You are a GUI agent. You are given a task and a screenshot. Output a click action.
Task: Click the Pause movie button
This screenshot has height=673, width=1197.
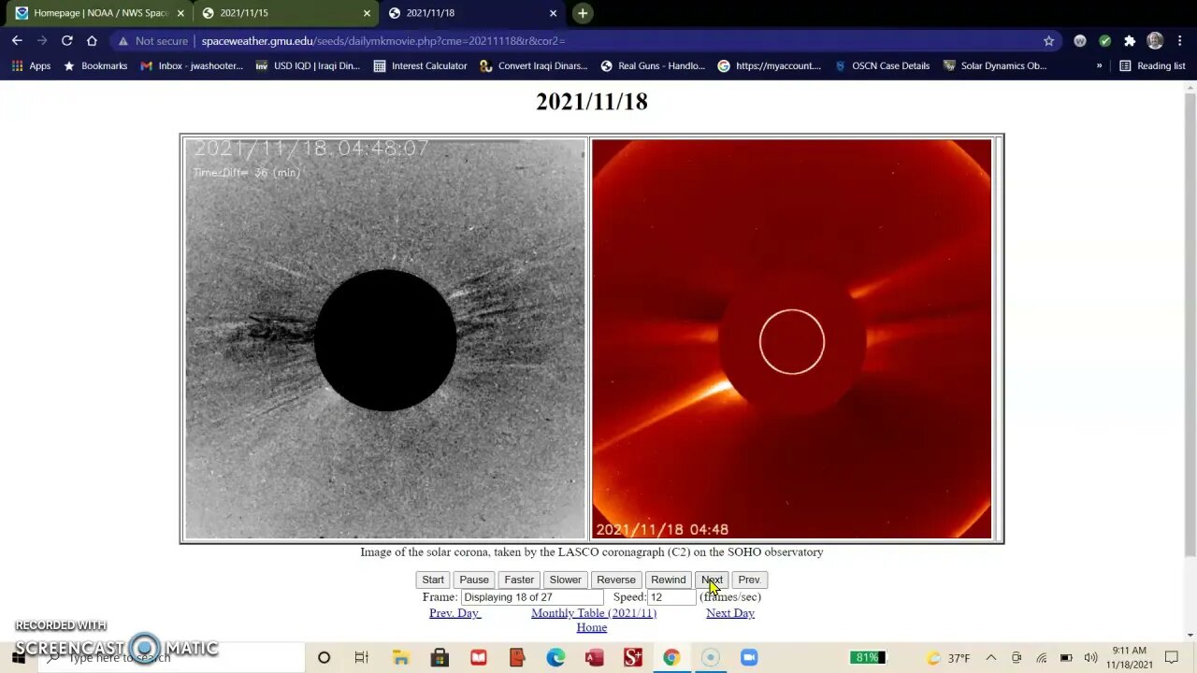pos(474,580)
